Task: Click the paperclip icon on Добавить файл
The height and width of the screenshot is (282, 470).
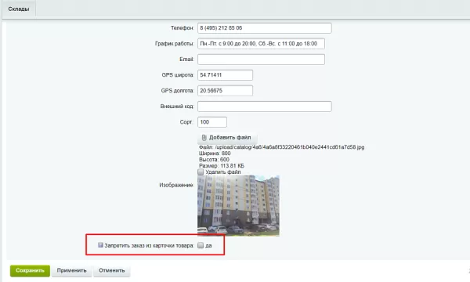Action: (x=204, y=138)
